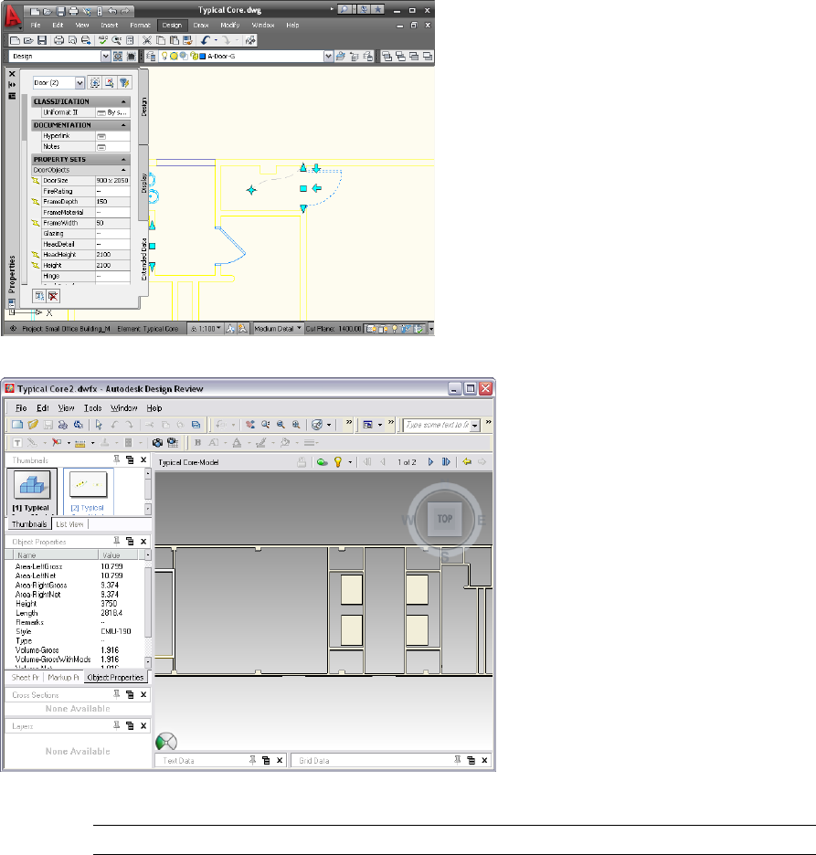
Task: Click the Name column header in Object Properties
Action: 56,555
